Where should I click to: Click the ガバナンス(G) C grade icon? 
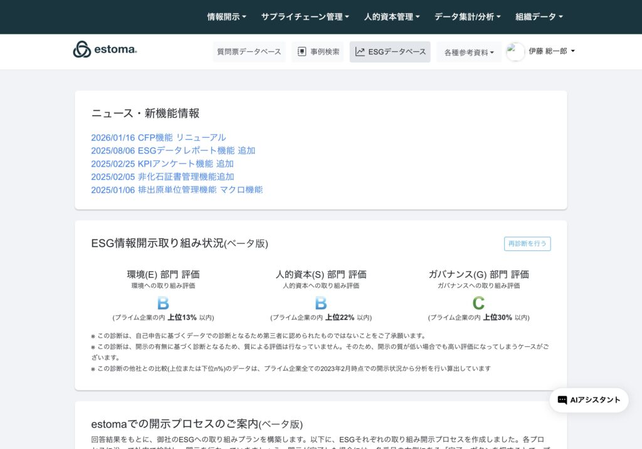coord(478,304)
